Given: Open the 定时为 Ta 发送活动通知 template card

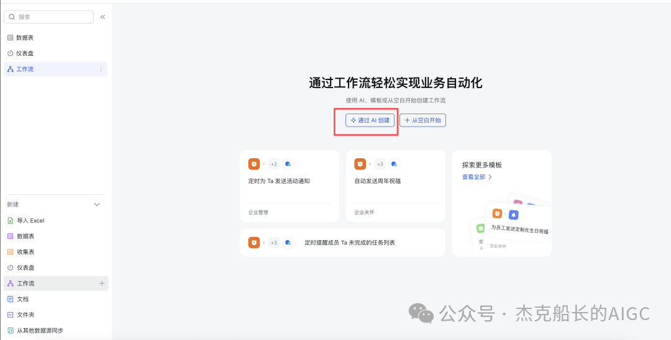Looking at the screenshot, I should click(x=290, y=186).
